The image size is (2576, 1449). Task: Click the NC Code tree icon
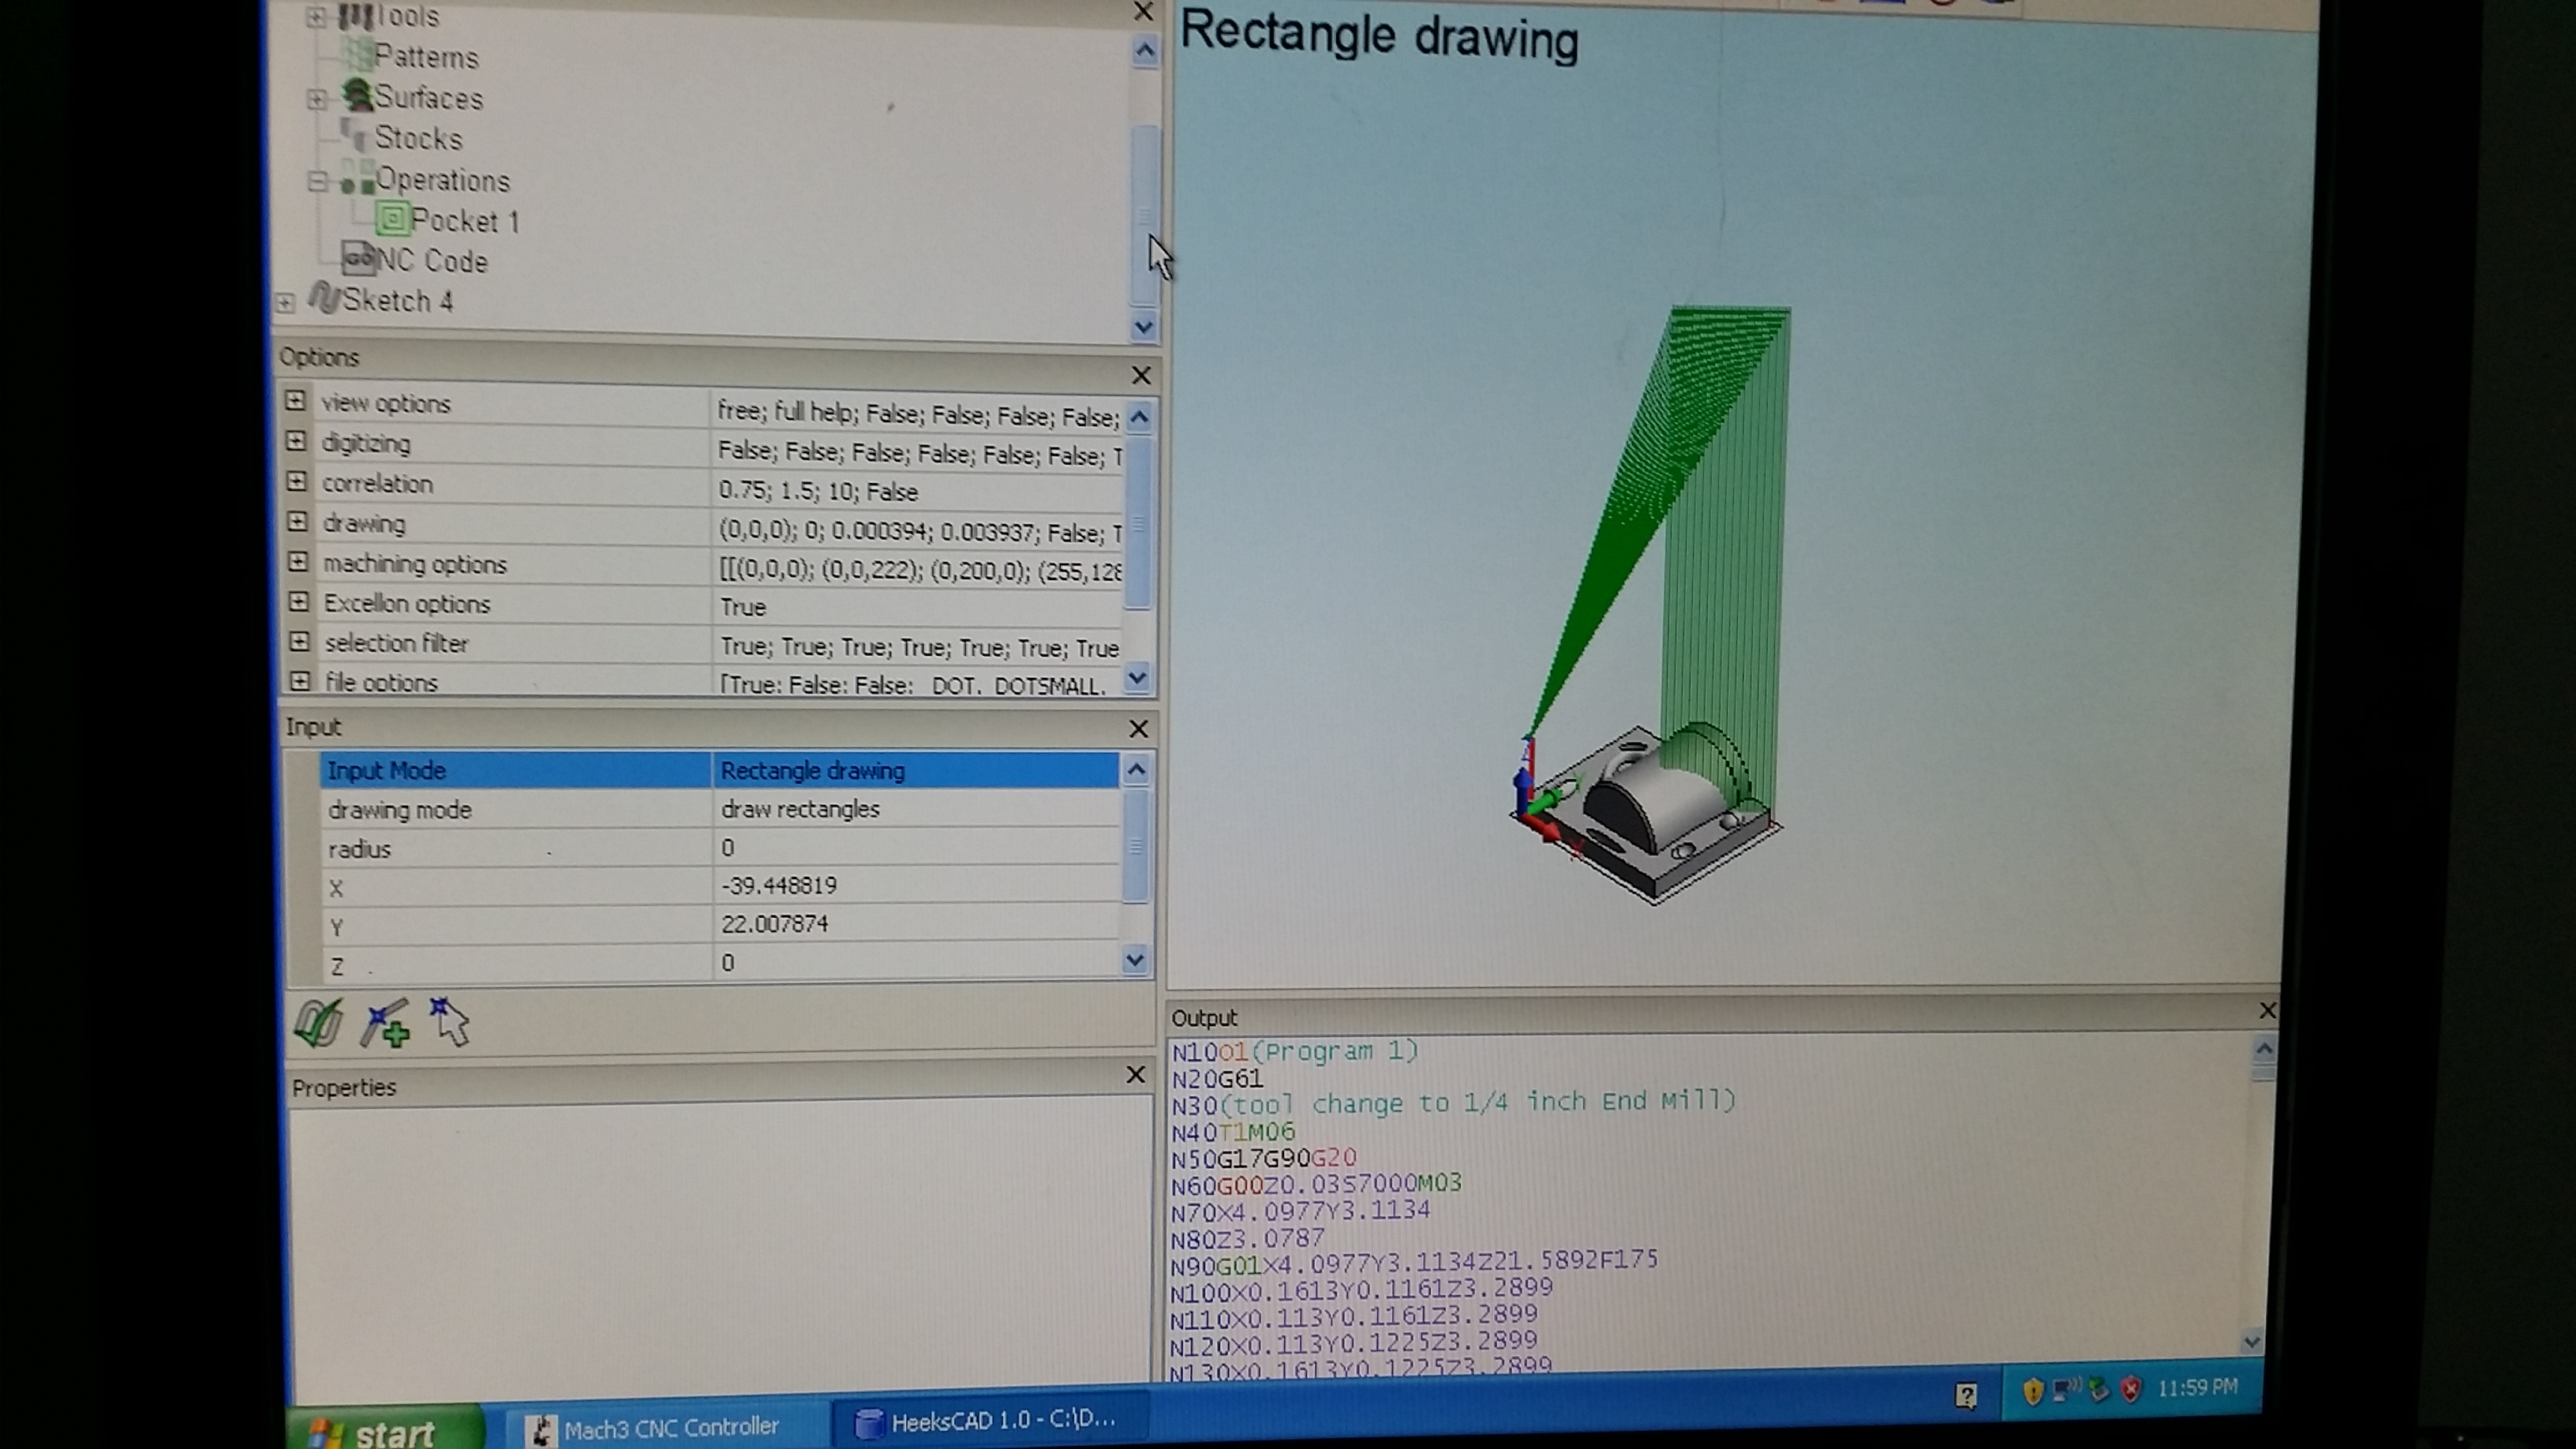coord(358,260)
